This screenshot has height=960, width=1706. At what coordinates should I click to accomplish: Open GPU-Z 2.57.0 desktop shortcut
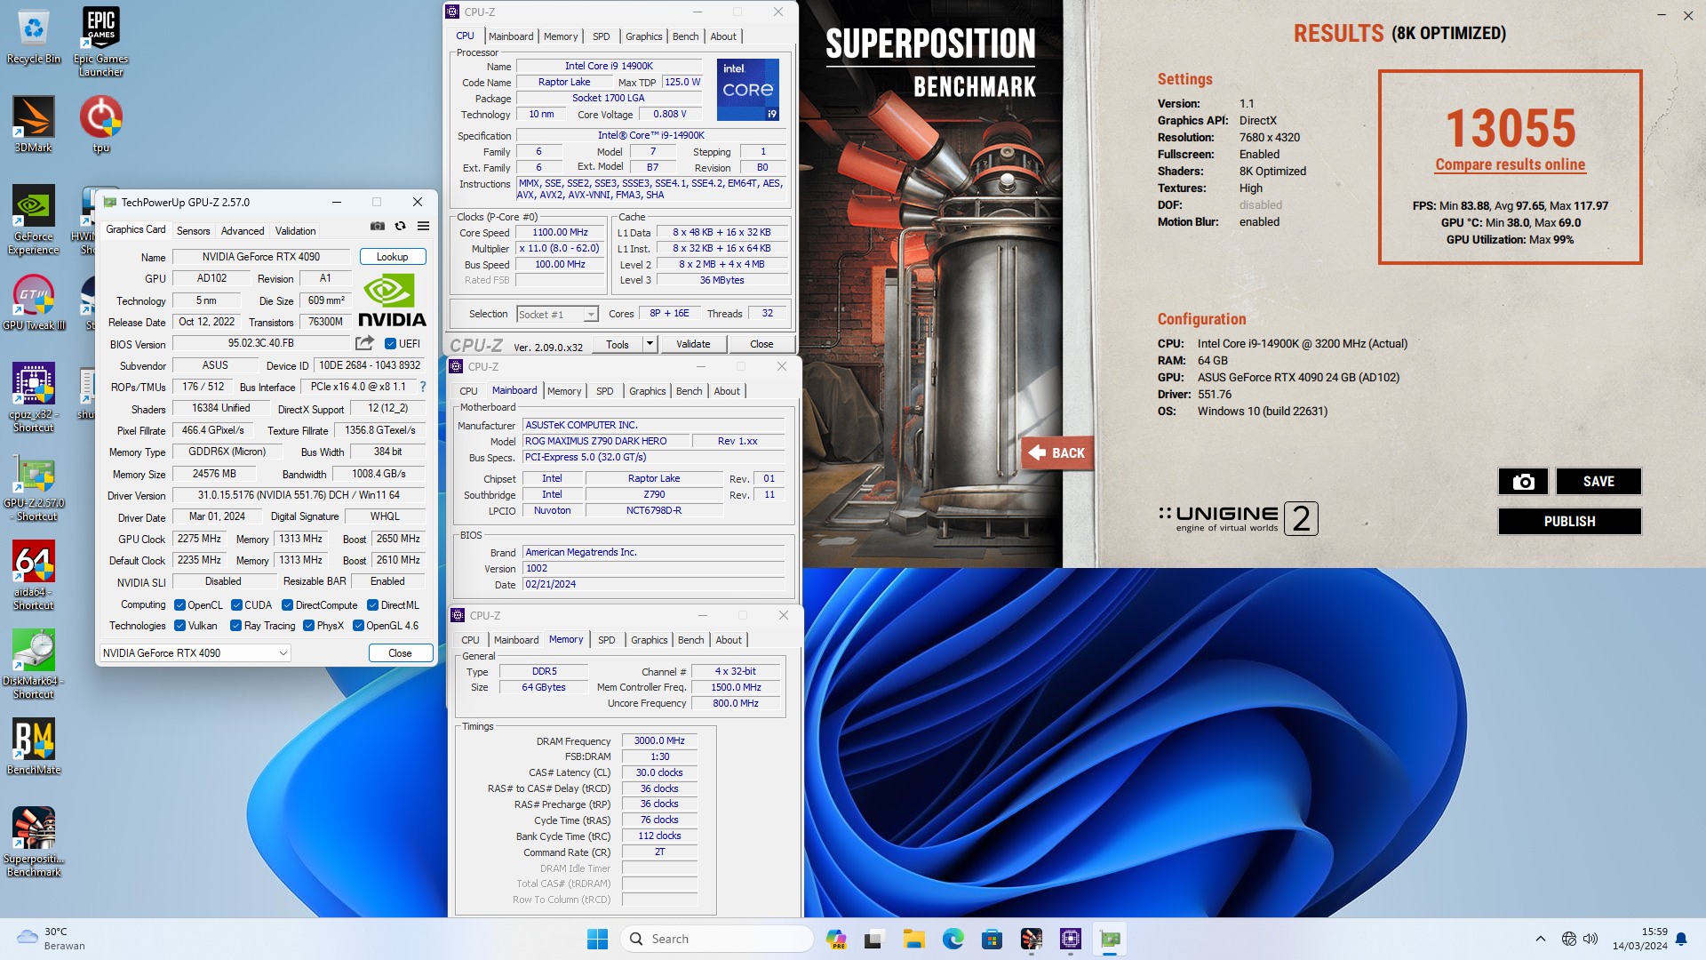34,486
